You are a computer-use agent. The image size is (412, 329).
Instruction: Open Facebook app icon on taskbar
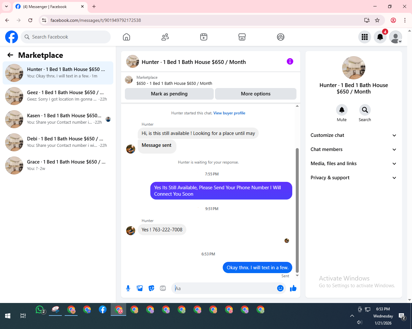103,310
